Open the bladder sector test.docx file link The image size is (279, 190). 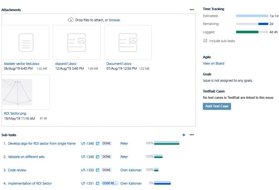(22, 64)
